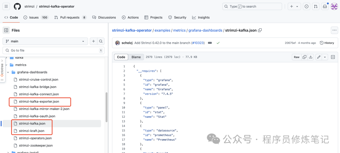This screenshot has width=340, height=153.
Task: Open the create new plus menu
Action: point(294,7)
